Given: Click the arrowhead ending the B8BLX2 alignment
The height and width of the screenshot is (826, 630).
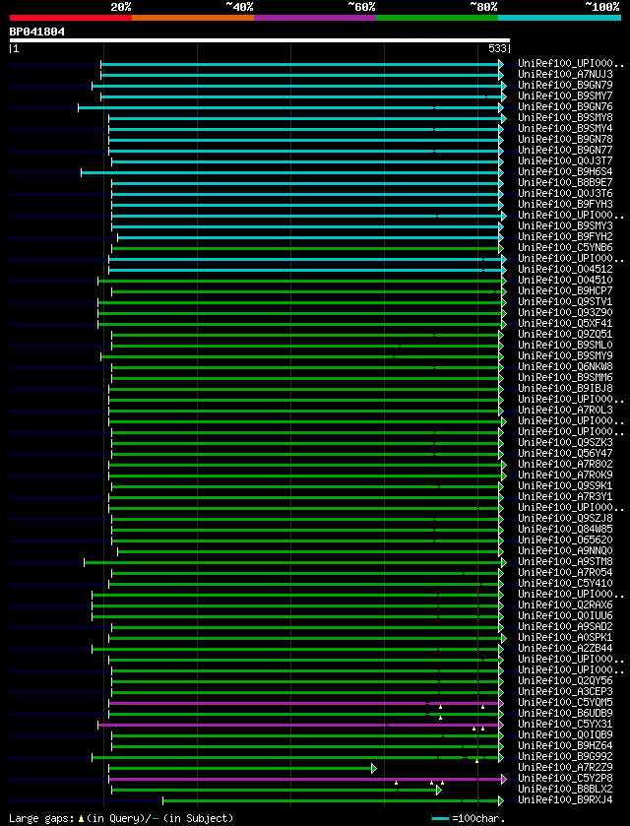Looking at the screenshot, I should tap(439, 790).
